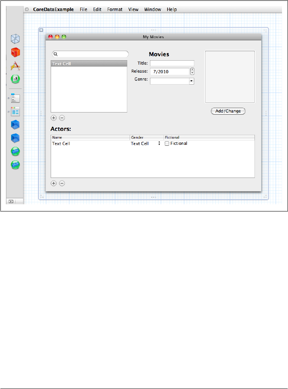Select the Application object icon with pencil and brush
The height and width of the screenshot is (389, 288).
point(15,66)
